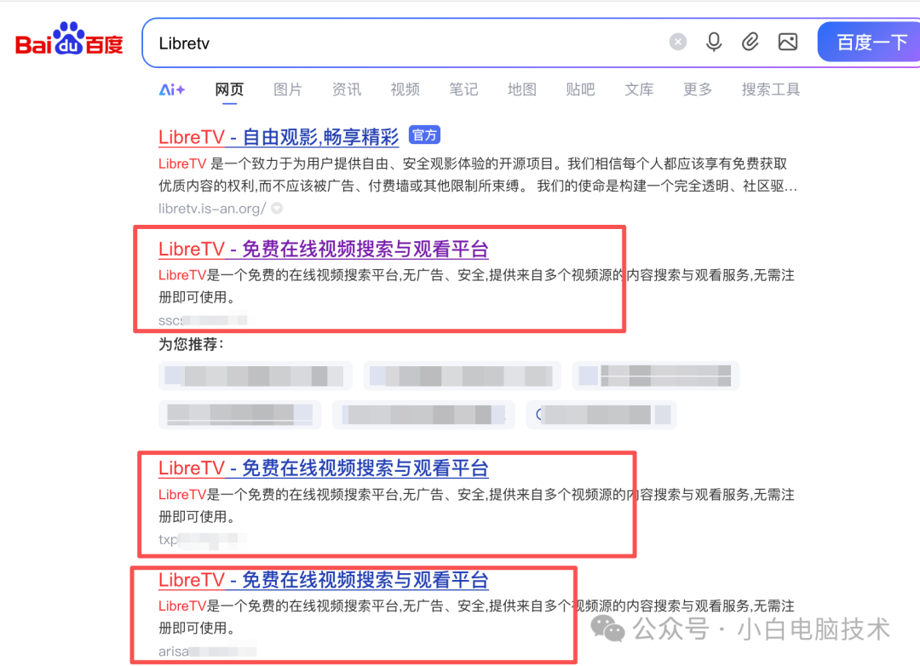Viewport: 920px width, 666px height.
Task: Click the libretv.is-an.org URL
Action: (x=212, y=209)
